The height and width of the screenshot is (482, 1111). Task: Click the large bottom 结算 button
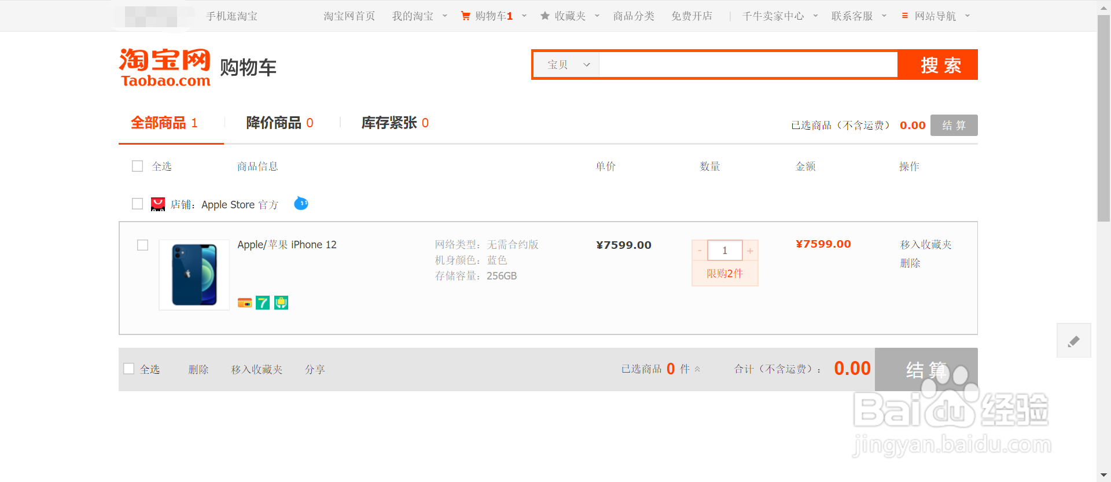tap(926, 369)
